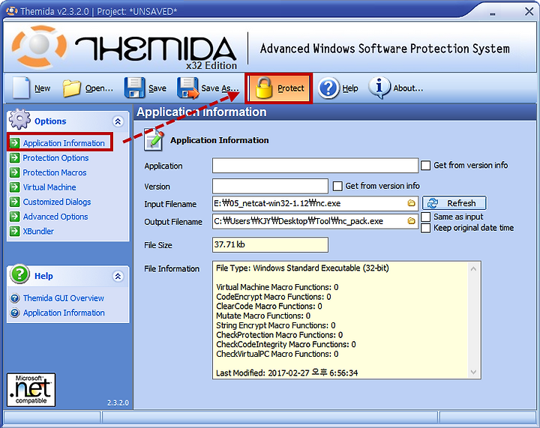Screen dimensions: 540x428
Task: Click the Version input field
Action: point(270,186)
